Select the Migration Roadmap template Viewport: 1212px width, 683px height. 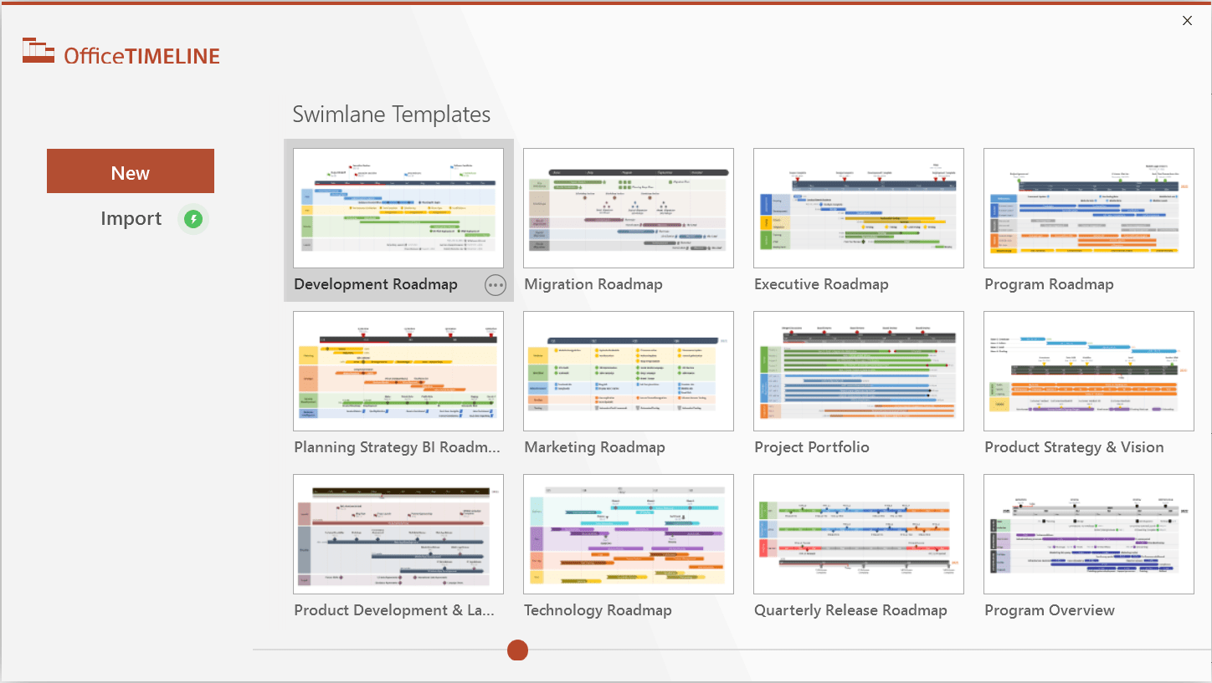coord(628,208)
